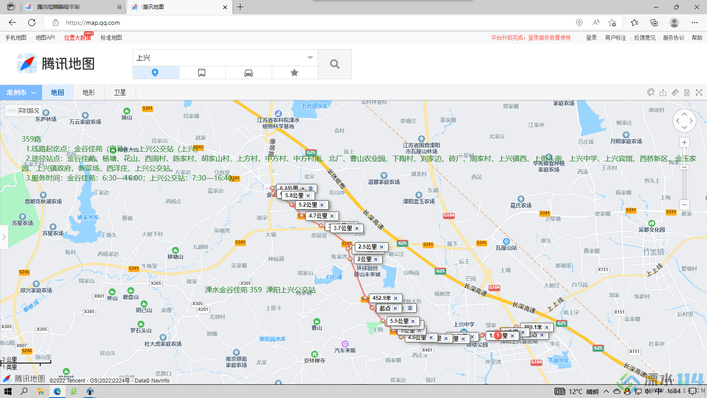Switch to the 地形 terrain view tab
Viewport: 707px width, 398px height.
(x=88, y=92)
